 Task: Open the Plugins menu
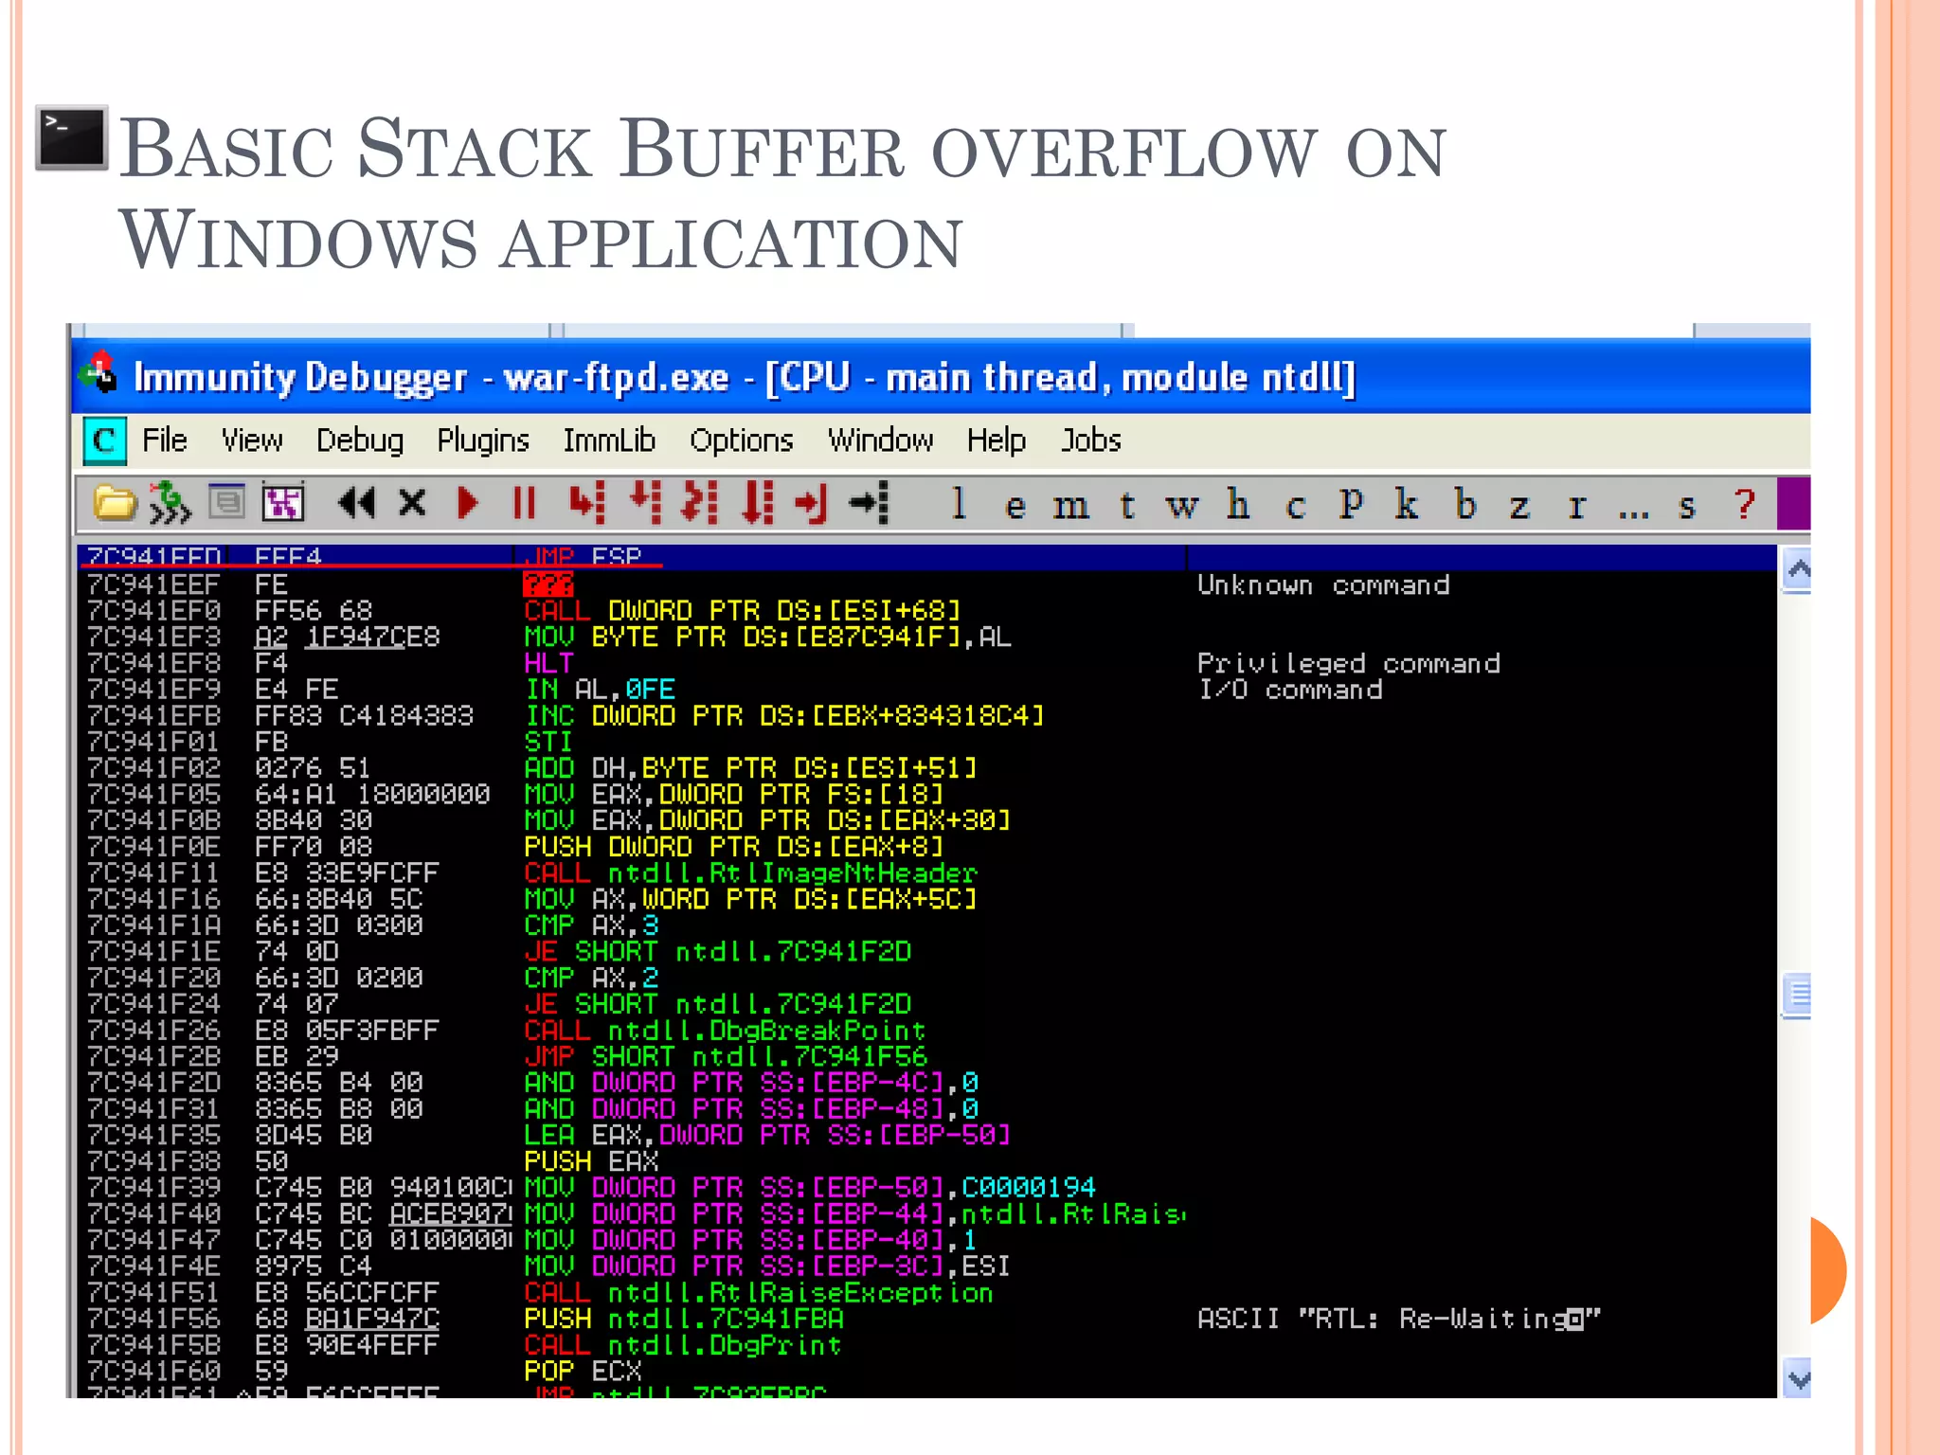click(483, 441)
